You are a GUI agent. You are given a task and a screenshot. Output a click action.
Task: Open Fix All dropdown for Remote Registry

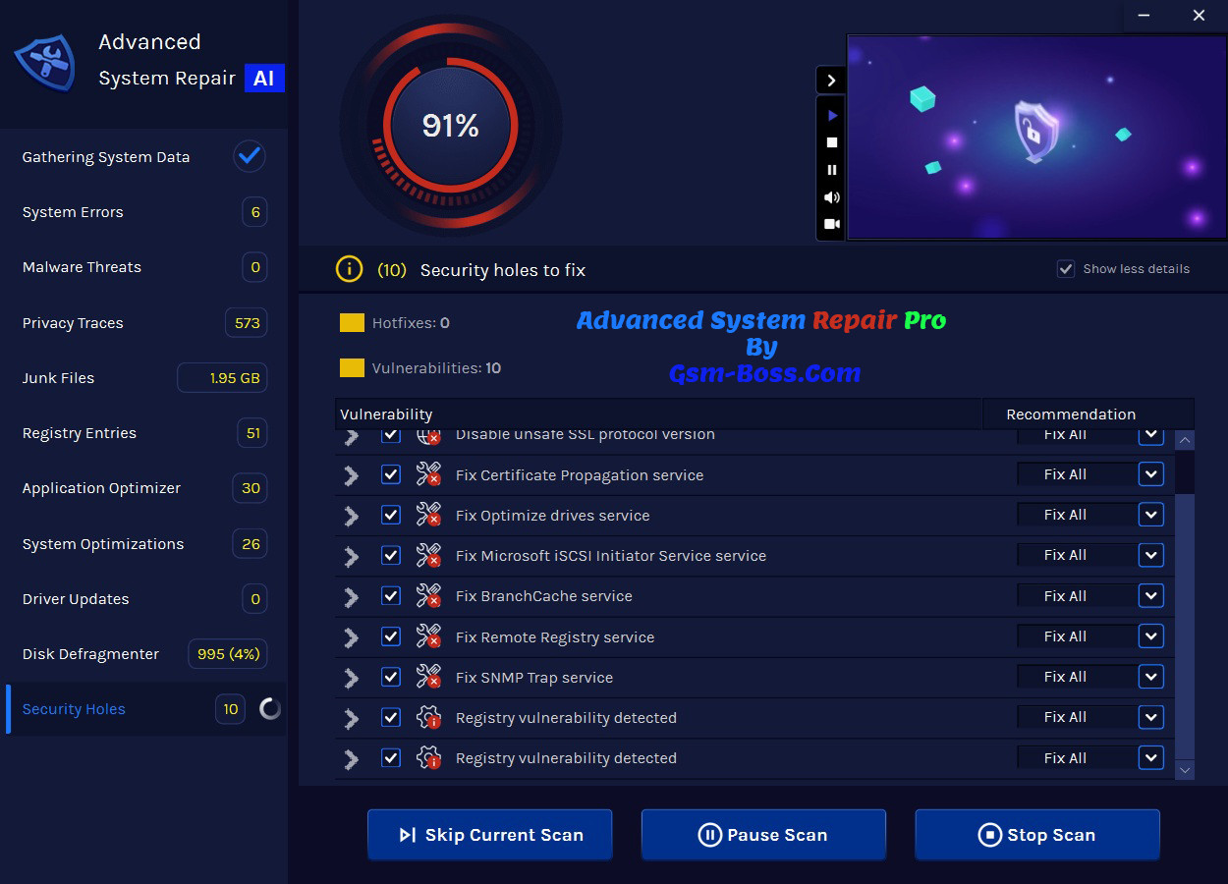pos(1151,636)
